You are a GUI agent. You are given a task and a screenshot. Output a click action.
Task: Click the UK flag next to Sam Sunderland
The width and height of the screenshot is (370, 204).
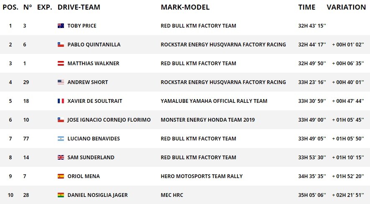point(61,157)
